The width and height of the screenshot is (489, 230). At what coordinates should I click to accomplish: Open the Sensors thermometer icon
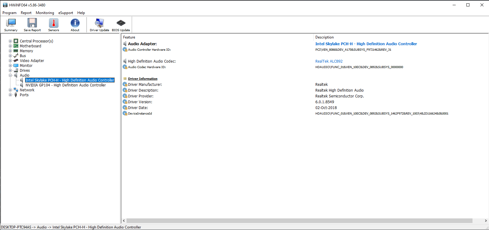coord(53,23)
